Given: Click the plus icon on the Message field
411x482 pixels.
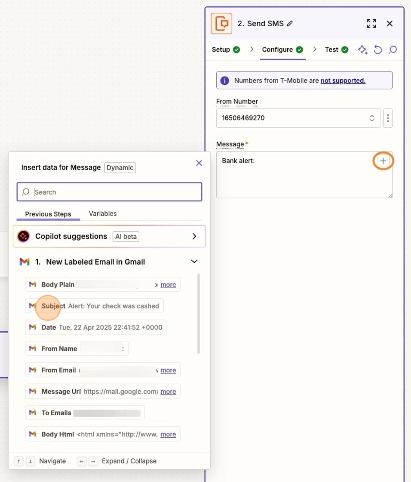Looking at the screenshot, I should coord(383,161).
